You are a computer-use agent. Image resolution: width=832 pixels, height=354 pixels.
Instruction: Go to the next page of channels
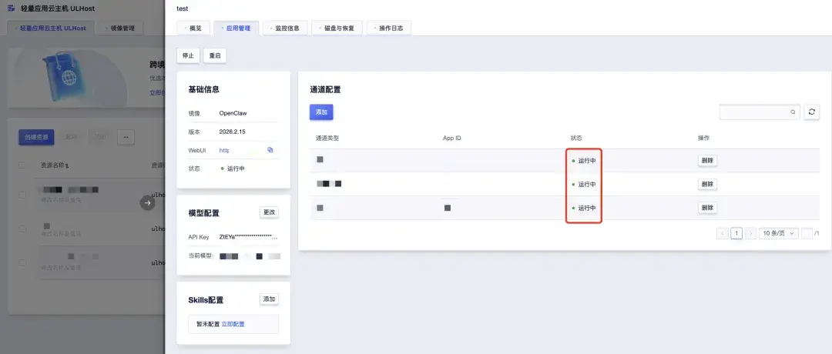750,233
